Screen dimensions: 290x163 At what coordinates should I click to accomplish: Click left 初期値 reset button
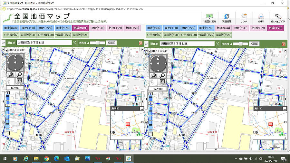(x=111, y=43)
